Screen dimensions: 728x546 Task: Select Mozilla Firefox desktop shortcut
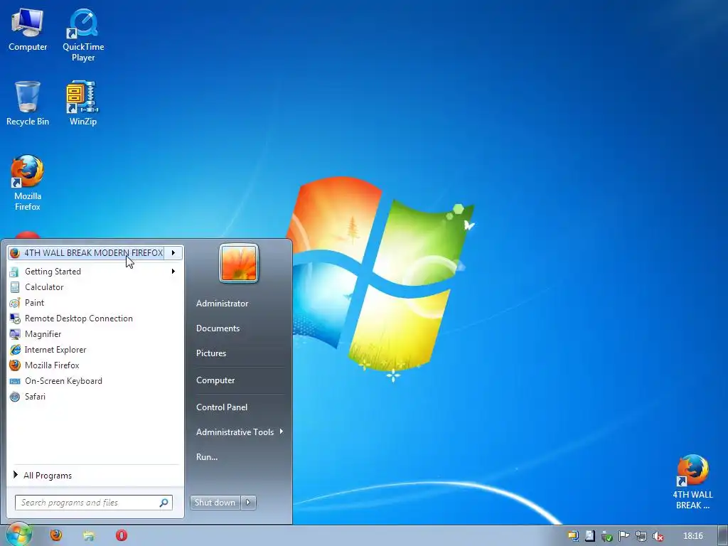point(28,183)
